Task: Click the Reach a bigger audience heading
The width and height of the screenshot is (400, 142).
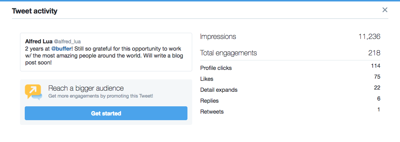Action: [86, 88]
